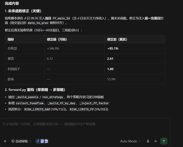
Task: Click the run_strategy code snippet
Action: coord(53,97)
